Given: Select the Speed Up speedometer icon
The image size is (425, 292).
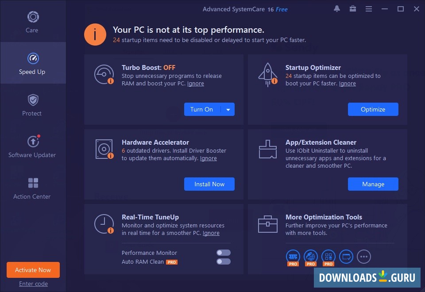Looking at the screenshot, I should pos(33,58).
